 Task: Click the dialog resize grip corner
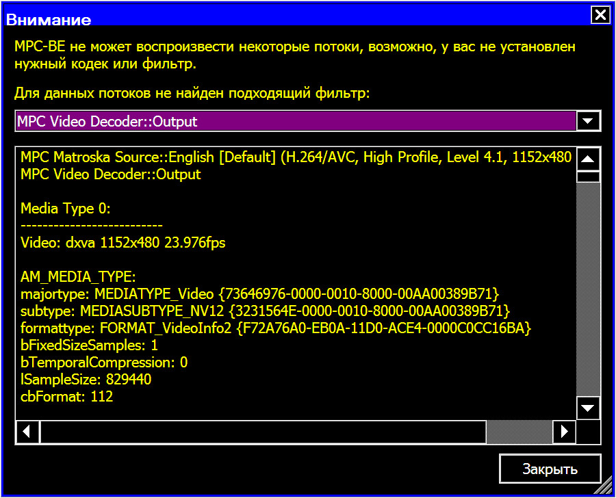click(604, 486)
